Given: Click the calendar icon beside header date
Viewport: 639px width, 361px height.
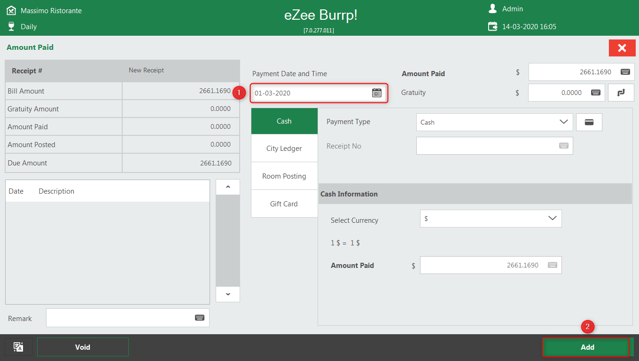Looking at the screenshot, I should click(x=493, y=26).
